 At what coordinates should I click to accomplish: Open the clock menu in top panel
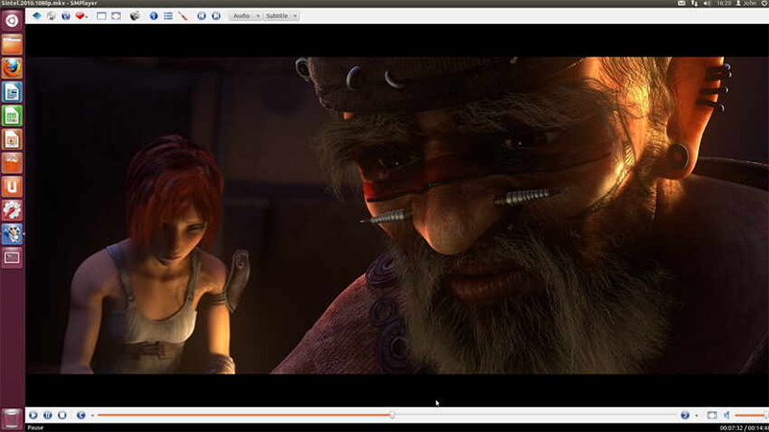tap(723, 3)
